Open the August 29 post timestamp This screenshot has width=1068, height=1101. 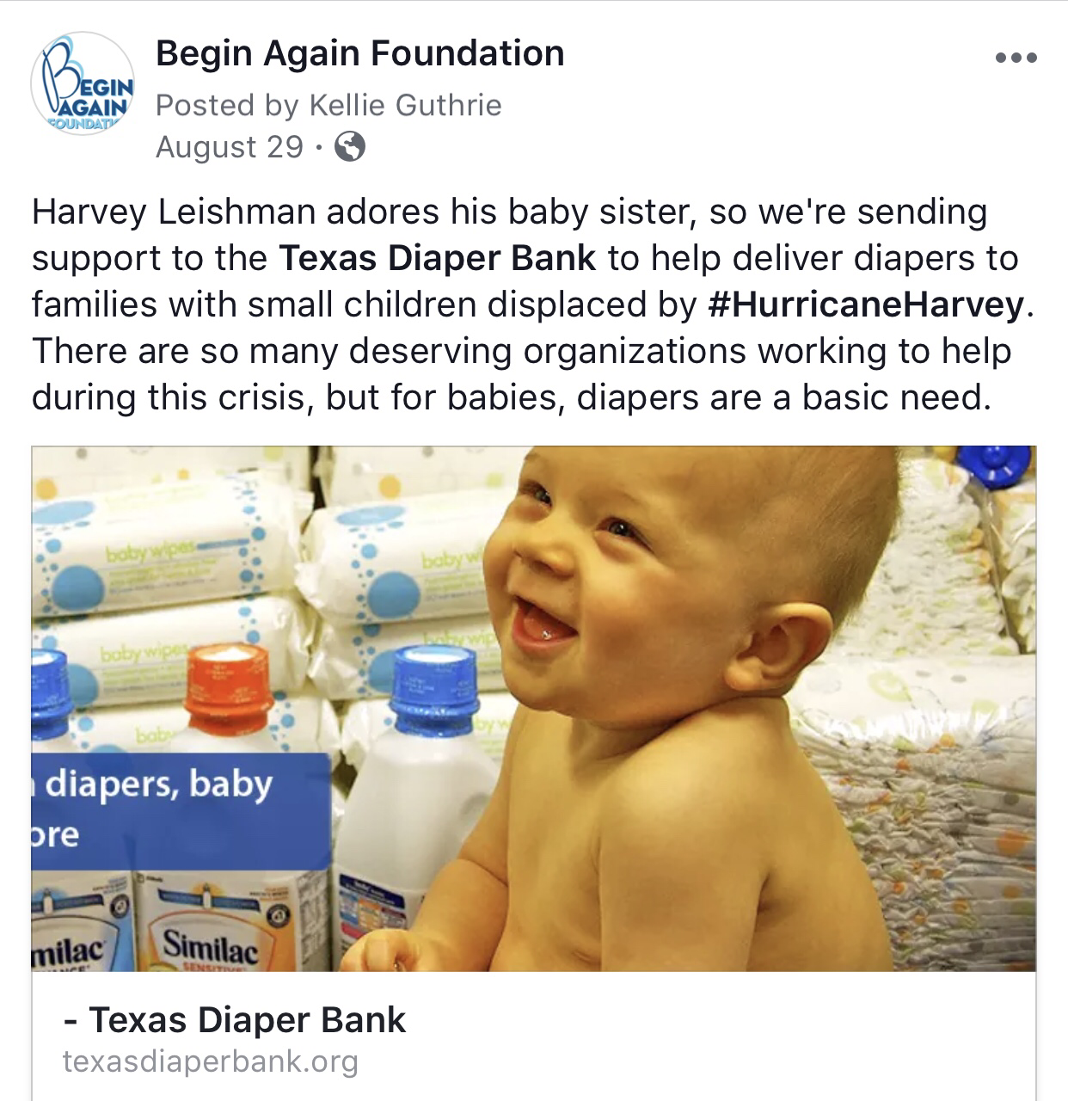click(x=230, y=147)
